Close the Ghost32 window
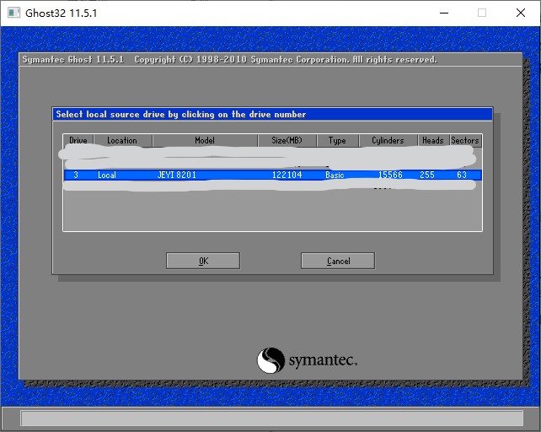541x432 pixels. point(521,13)
